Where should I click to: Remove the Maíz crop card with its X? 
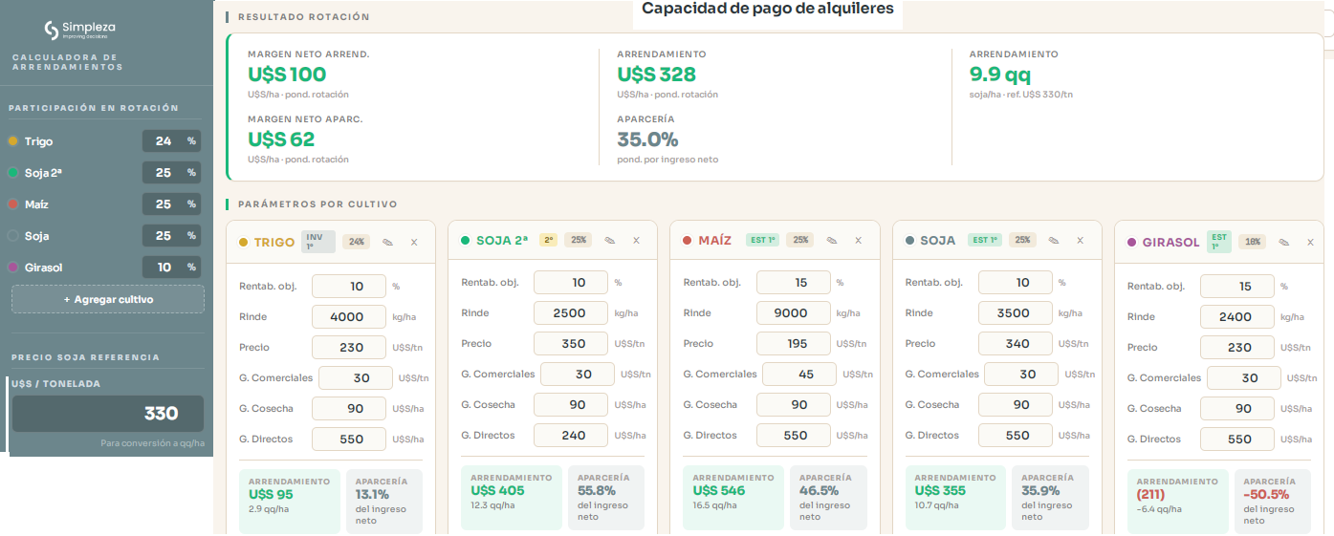tap(858, 241)
